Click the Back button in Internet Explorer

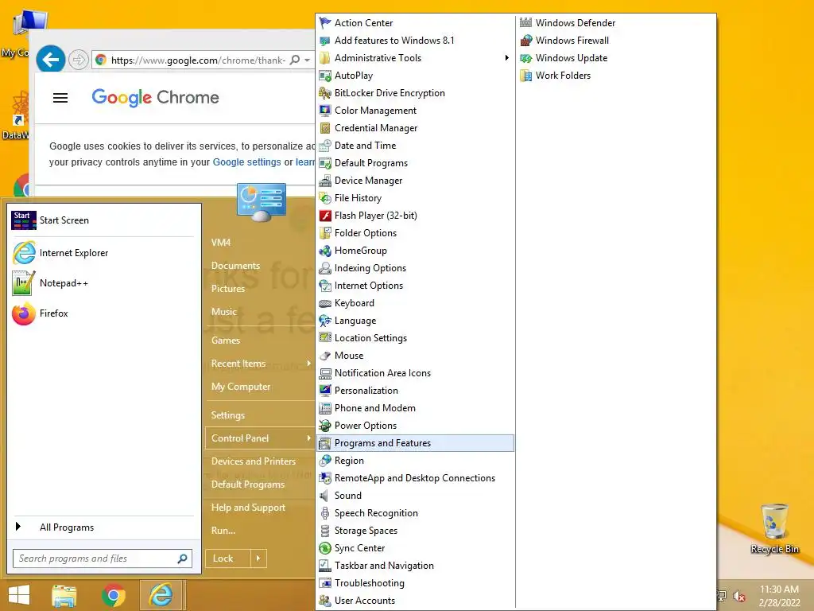click(51, 60)
